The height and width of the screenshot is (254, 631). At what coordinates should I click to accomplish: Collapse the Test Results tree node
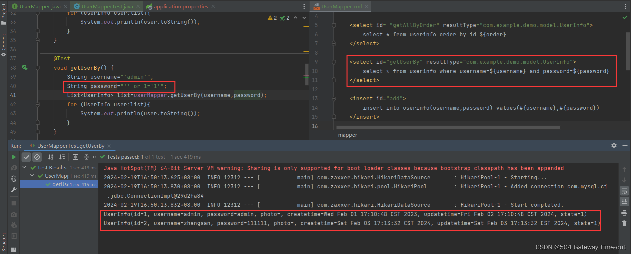(x=24, y=167)
